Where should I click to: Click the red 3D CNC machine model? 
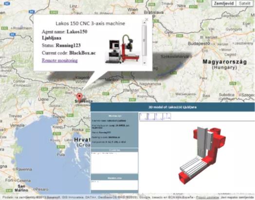point(202,155)
